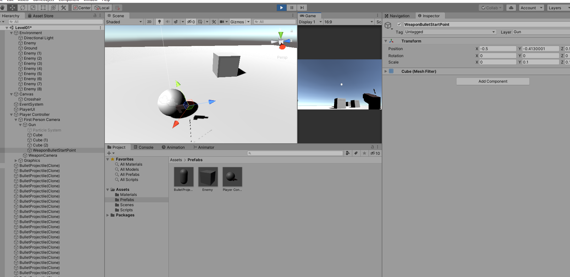This screenshot has width=570, height=277.
Task: Select the Hand tool in toolbar
Action: coord(3,8)
